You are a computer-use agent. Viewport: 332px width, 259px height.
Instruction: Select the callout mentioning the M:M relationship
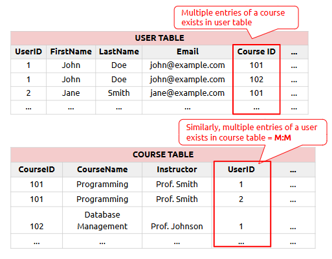[x=253, y=132]
